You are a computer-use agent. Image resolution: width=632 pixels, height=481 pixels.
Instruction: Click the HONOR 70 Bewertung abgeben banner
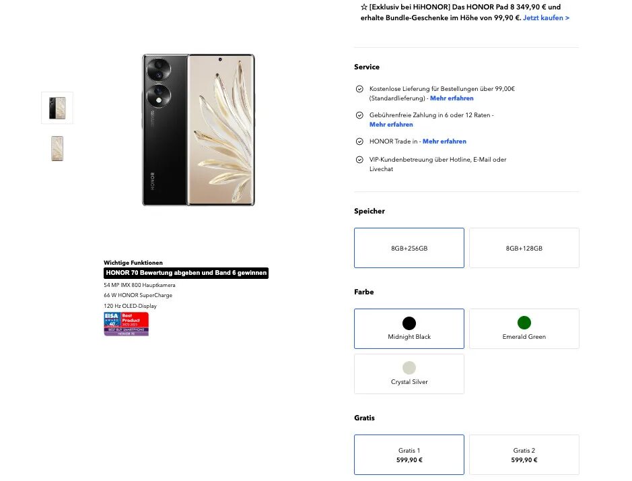(186, 274)
